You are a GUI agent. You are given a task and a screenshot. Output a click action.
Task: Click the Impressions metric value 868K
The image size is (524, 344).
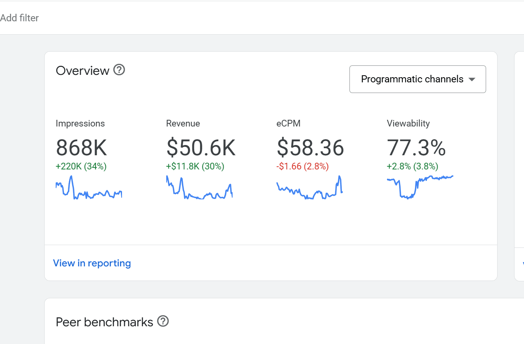click(81, 148)
